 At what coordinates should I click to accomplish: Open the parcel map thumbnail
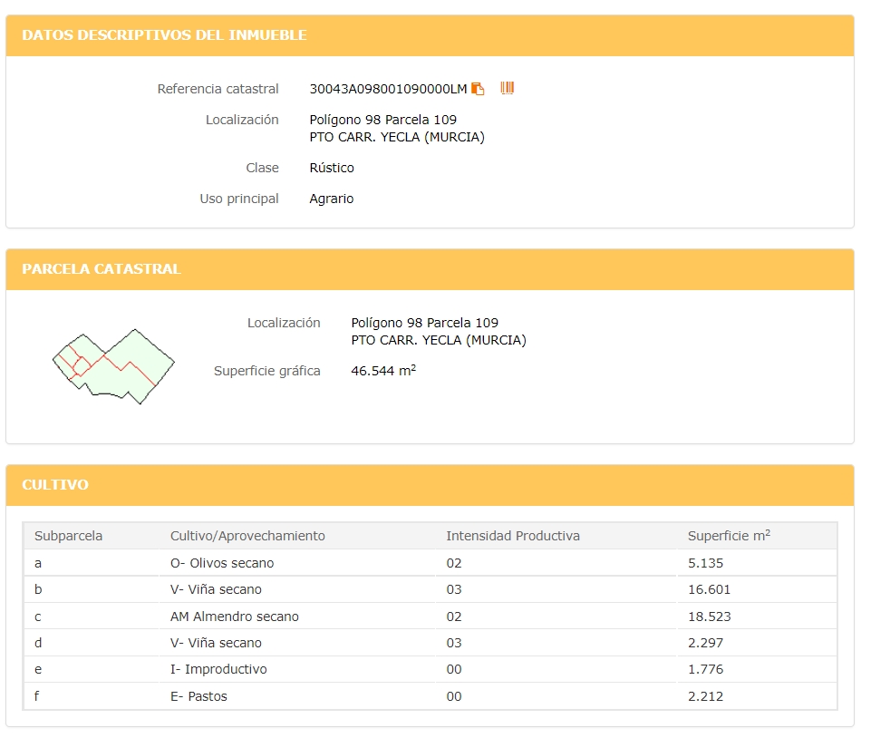pyautogui.click(x=113, y=366)
